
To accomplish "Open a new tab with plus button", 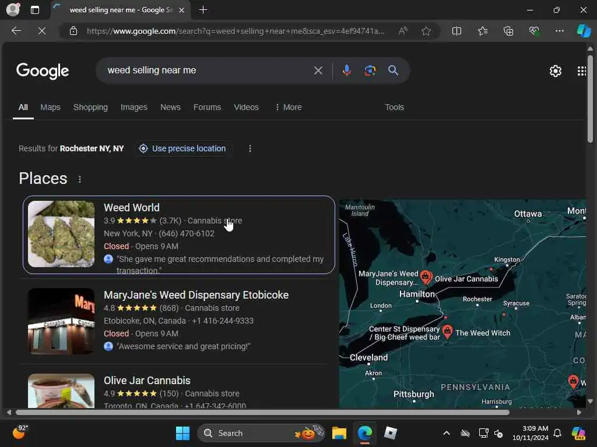I will coord(203,10).
